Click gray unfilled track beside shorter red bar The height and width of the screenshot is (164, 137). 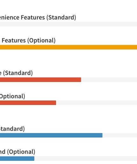97,103
